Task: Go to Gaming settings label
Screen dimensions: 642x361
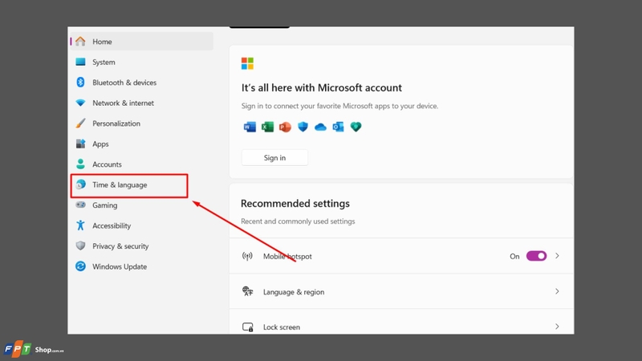Action: (x=105, y=205)
